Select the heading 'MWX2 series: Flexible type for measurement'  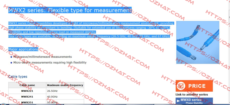pyautogui.click(x=70, y=10)
